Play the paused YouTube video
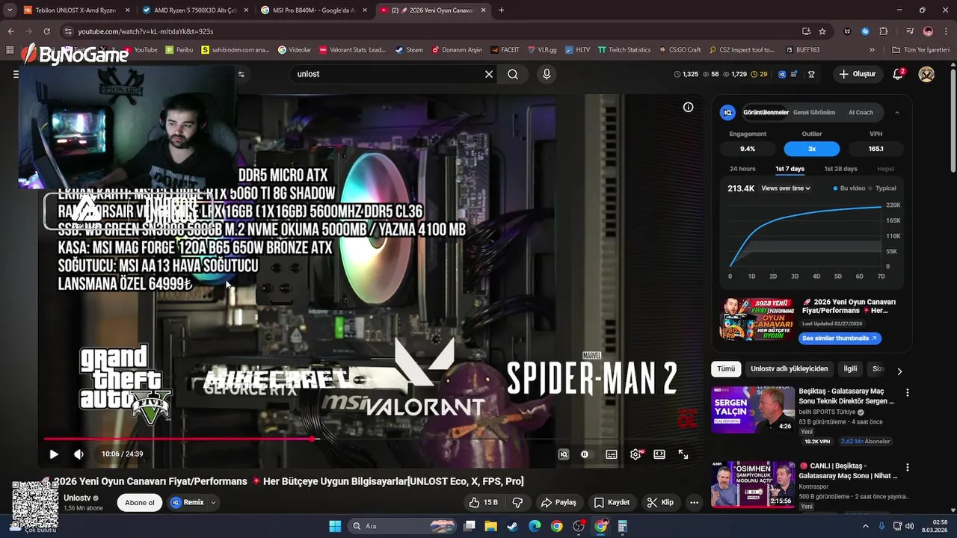Viewport: 957px width, 538px height. [x=54, y=454]
